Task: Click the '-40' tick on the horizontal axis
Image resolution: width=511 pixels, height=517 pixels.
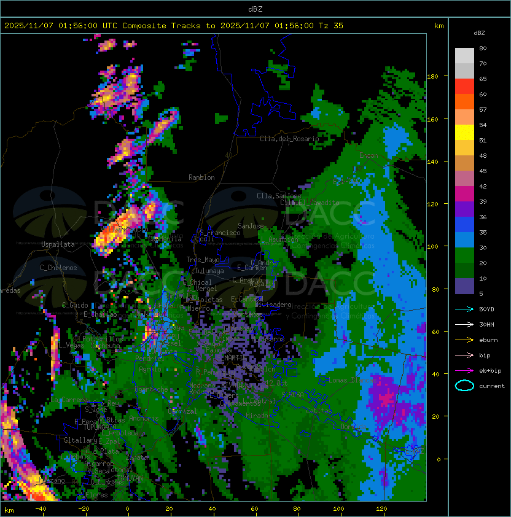Action: (41, 509)
